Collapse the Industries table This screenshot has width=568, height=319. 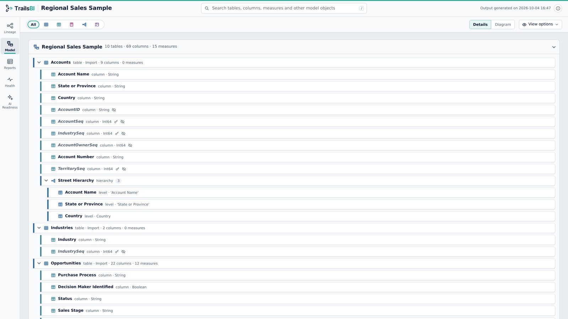39,228
